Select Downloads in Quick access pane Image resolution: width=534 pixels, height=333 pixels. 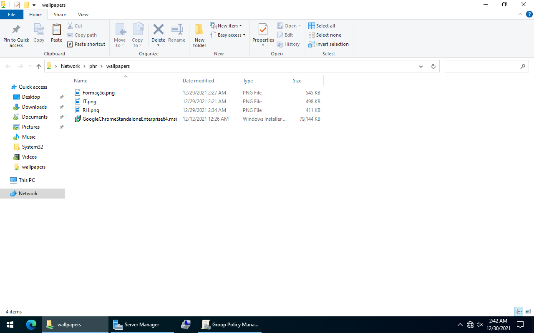pos(34,107)
